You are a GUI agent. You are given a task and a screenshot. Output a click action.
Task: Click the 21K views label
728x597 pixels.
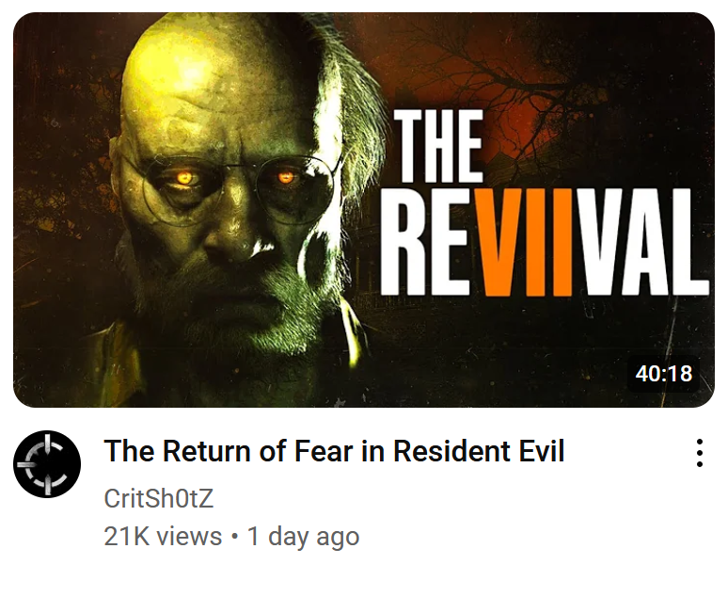(x=163, y=536)
